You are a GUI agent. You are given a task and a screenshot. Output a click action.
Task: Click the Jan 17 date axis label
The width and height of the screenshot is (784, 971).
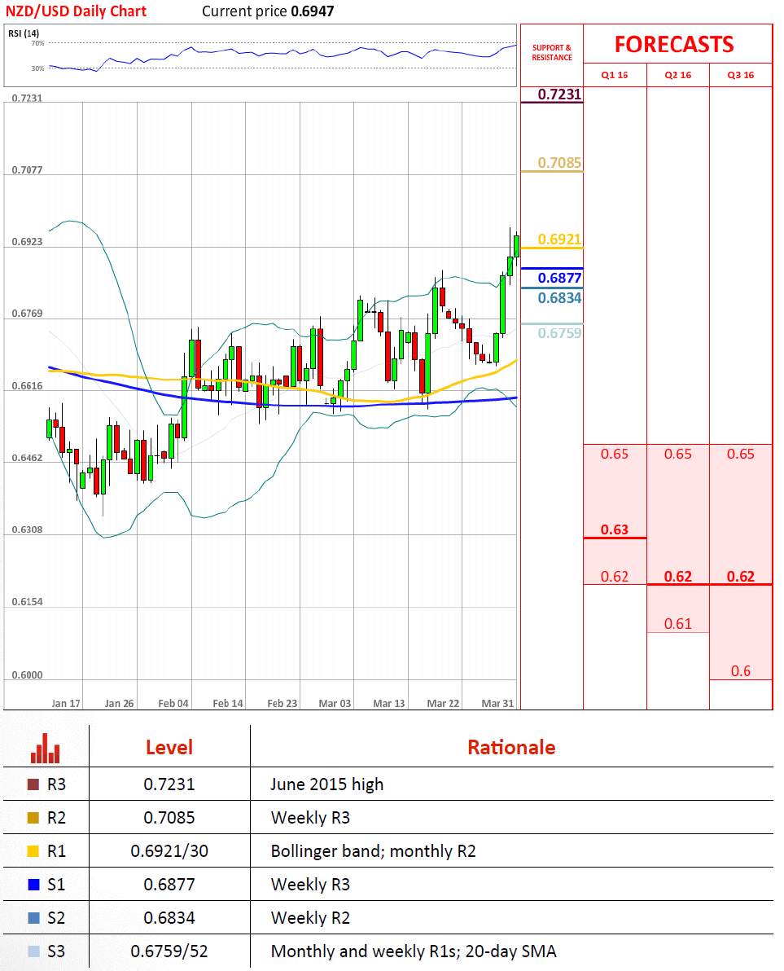66,704
